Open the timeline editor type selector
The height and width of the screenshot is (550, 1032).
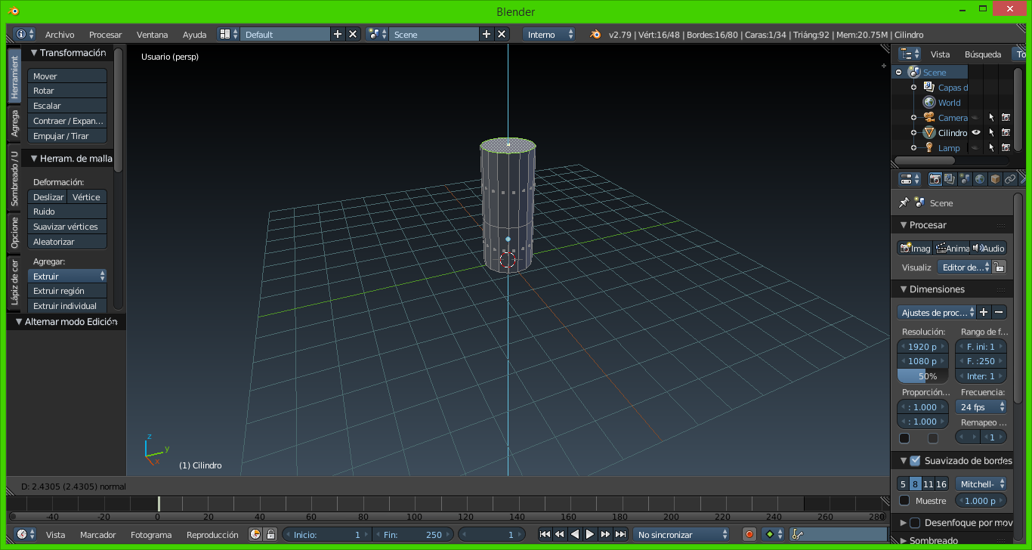point(25,534)
